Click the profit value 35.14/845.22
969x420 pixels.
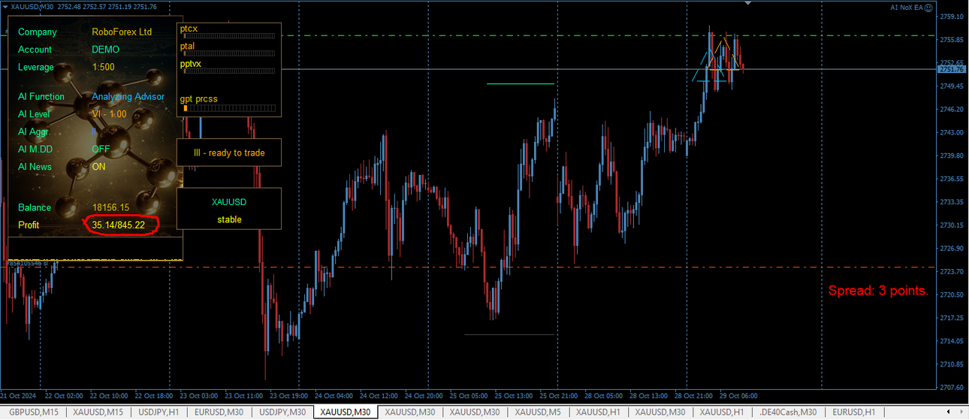pyautogui.click(x=119, y=225)
